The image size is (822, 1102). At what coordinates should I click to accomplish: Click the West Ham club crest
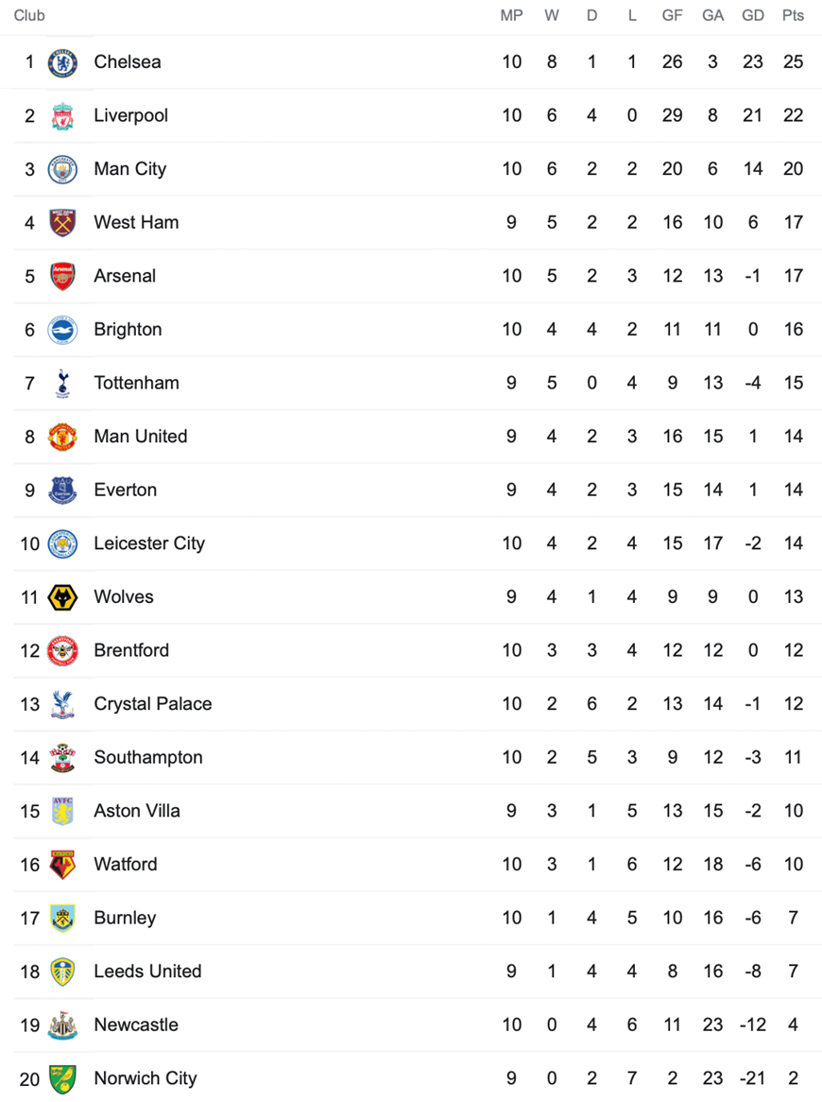click(x=62, y=223)
